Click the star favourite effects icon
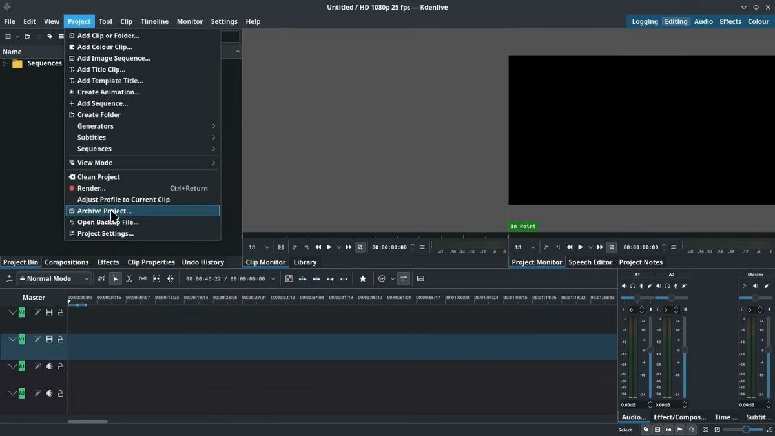The height and width of the screenshot is (436, 775). pyautogui.click(x=363, y=279)
